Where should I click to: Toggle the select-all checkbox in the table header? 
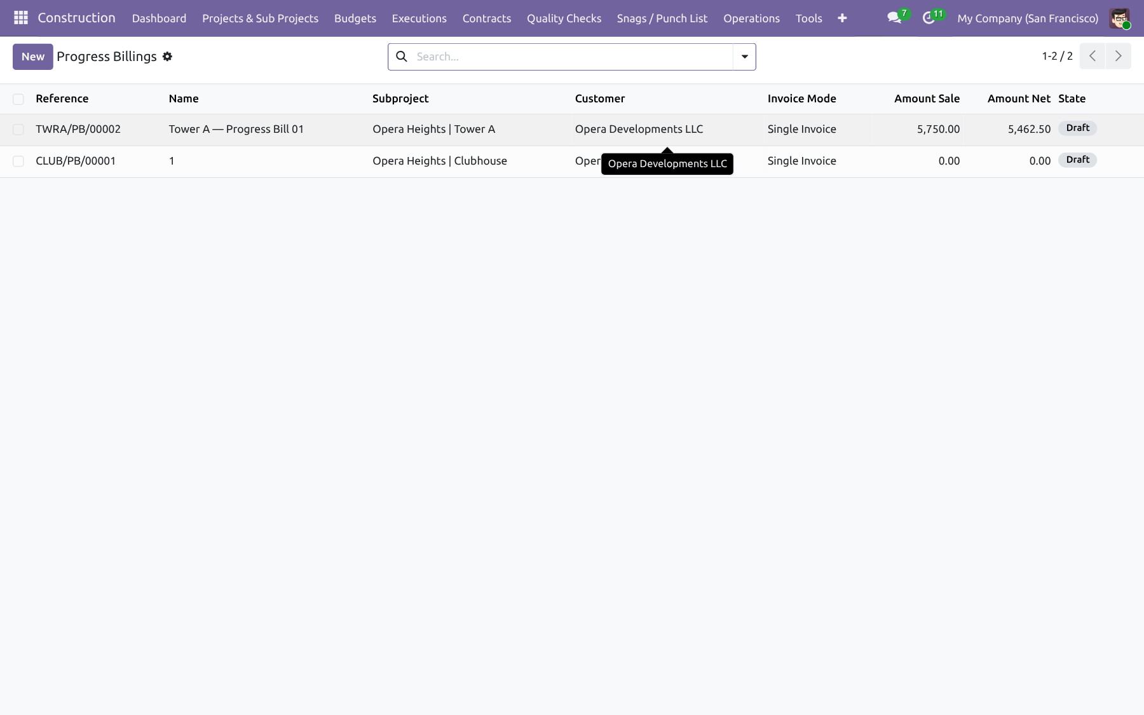18,99
